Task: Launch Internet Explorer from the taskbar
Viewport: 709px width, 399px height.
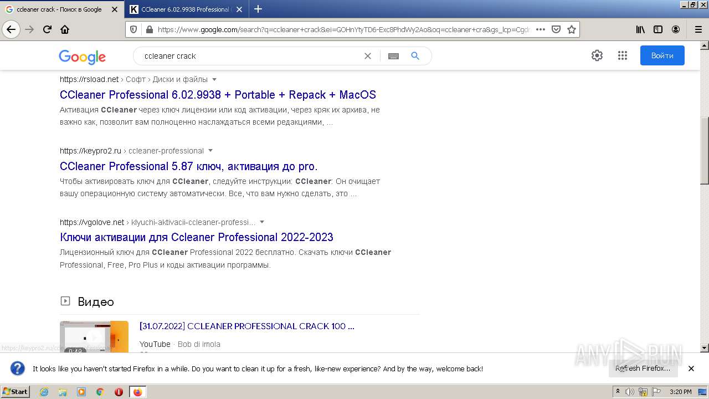Action: (44, 392)
